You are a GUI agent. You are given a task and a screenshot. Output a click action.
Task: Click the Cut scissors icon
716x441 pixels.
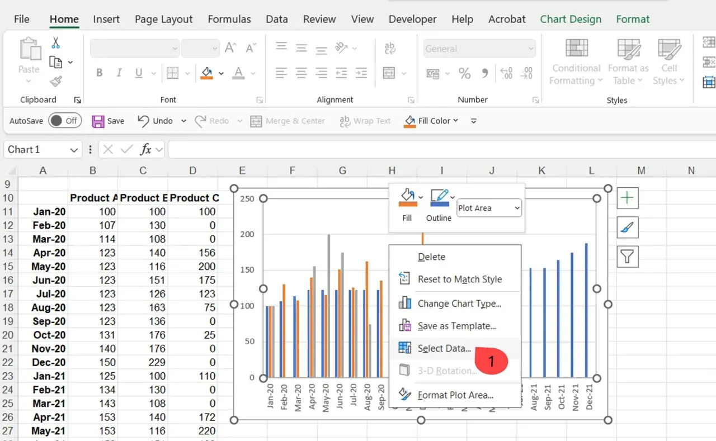click(x=56, y=42)
